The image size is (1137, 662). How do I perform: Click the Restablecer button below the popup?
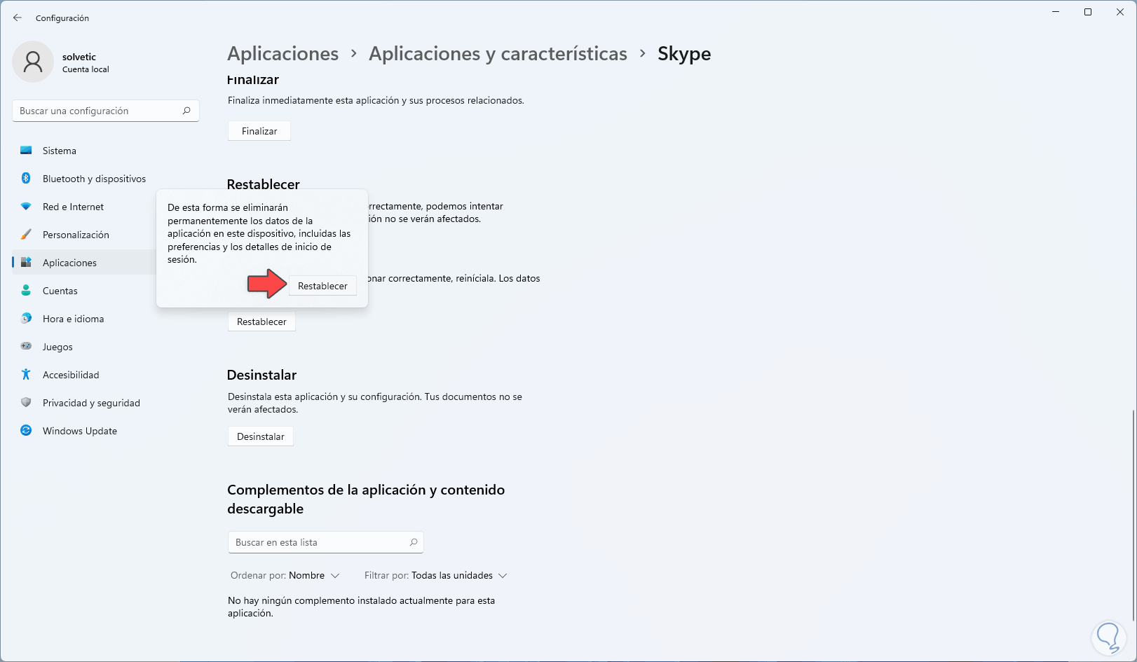261,322
